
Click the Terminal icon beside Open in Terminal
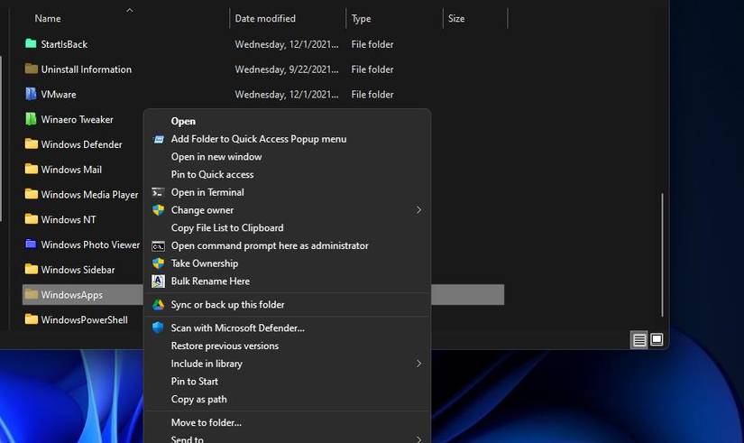tap(158, 192)
